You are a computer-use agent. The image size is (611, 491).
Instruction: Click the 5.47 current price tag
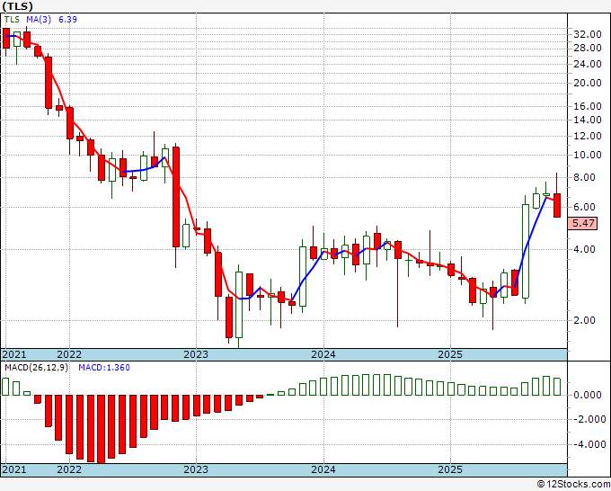[583, 223]
